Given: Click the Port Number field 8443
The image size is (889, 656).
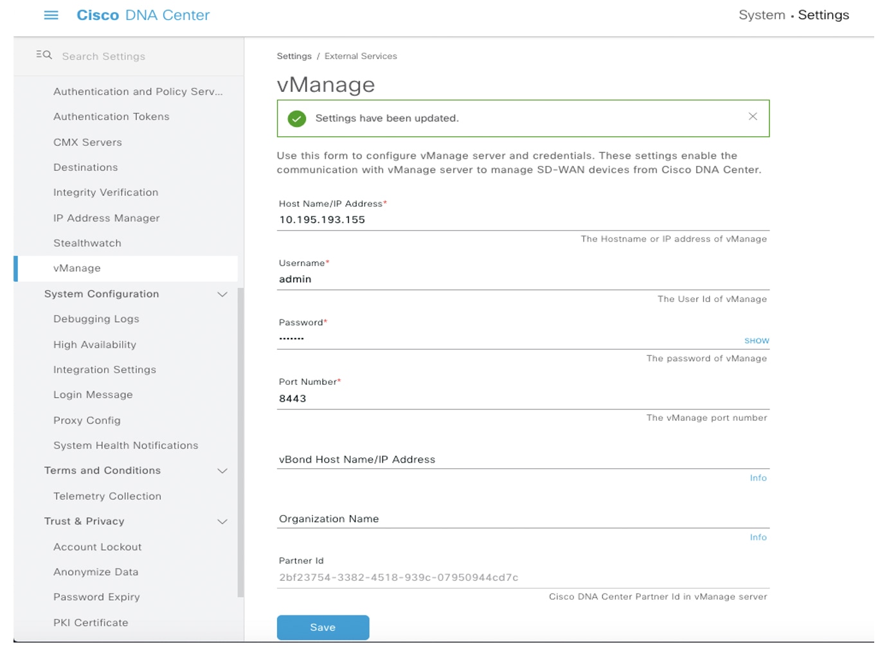Looking at the screenshot, I should click(523, 398).
